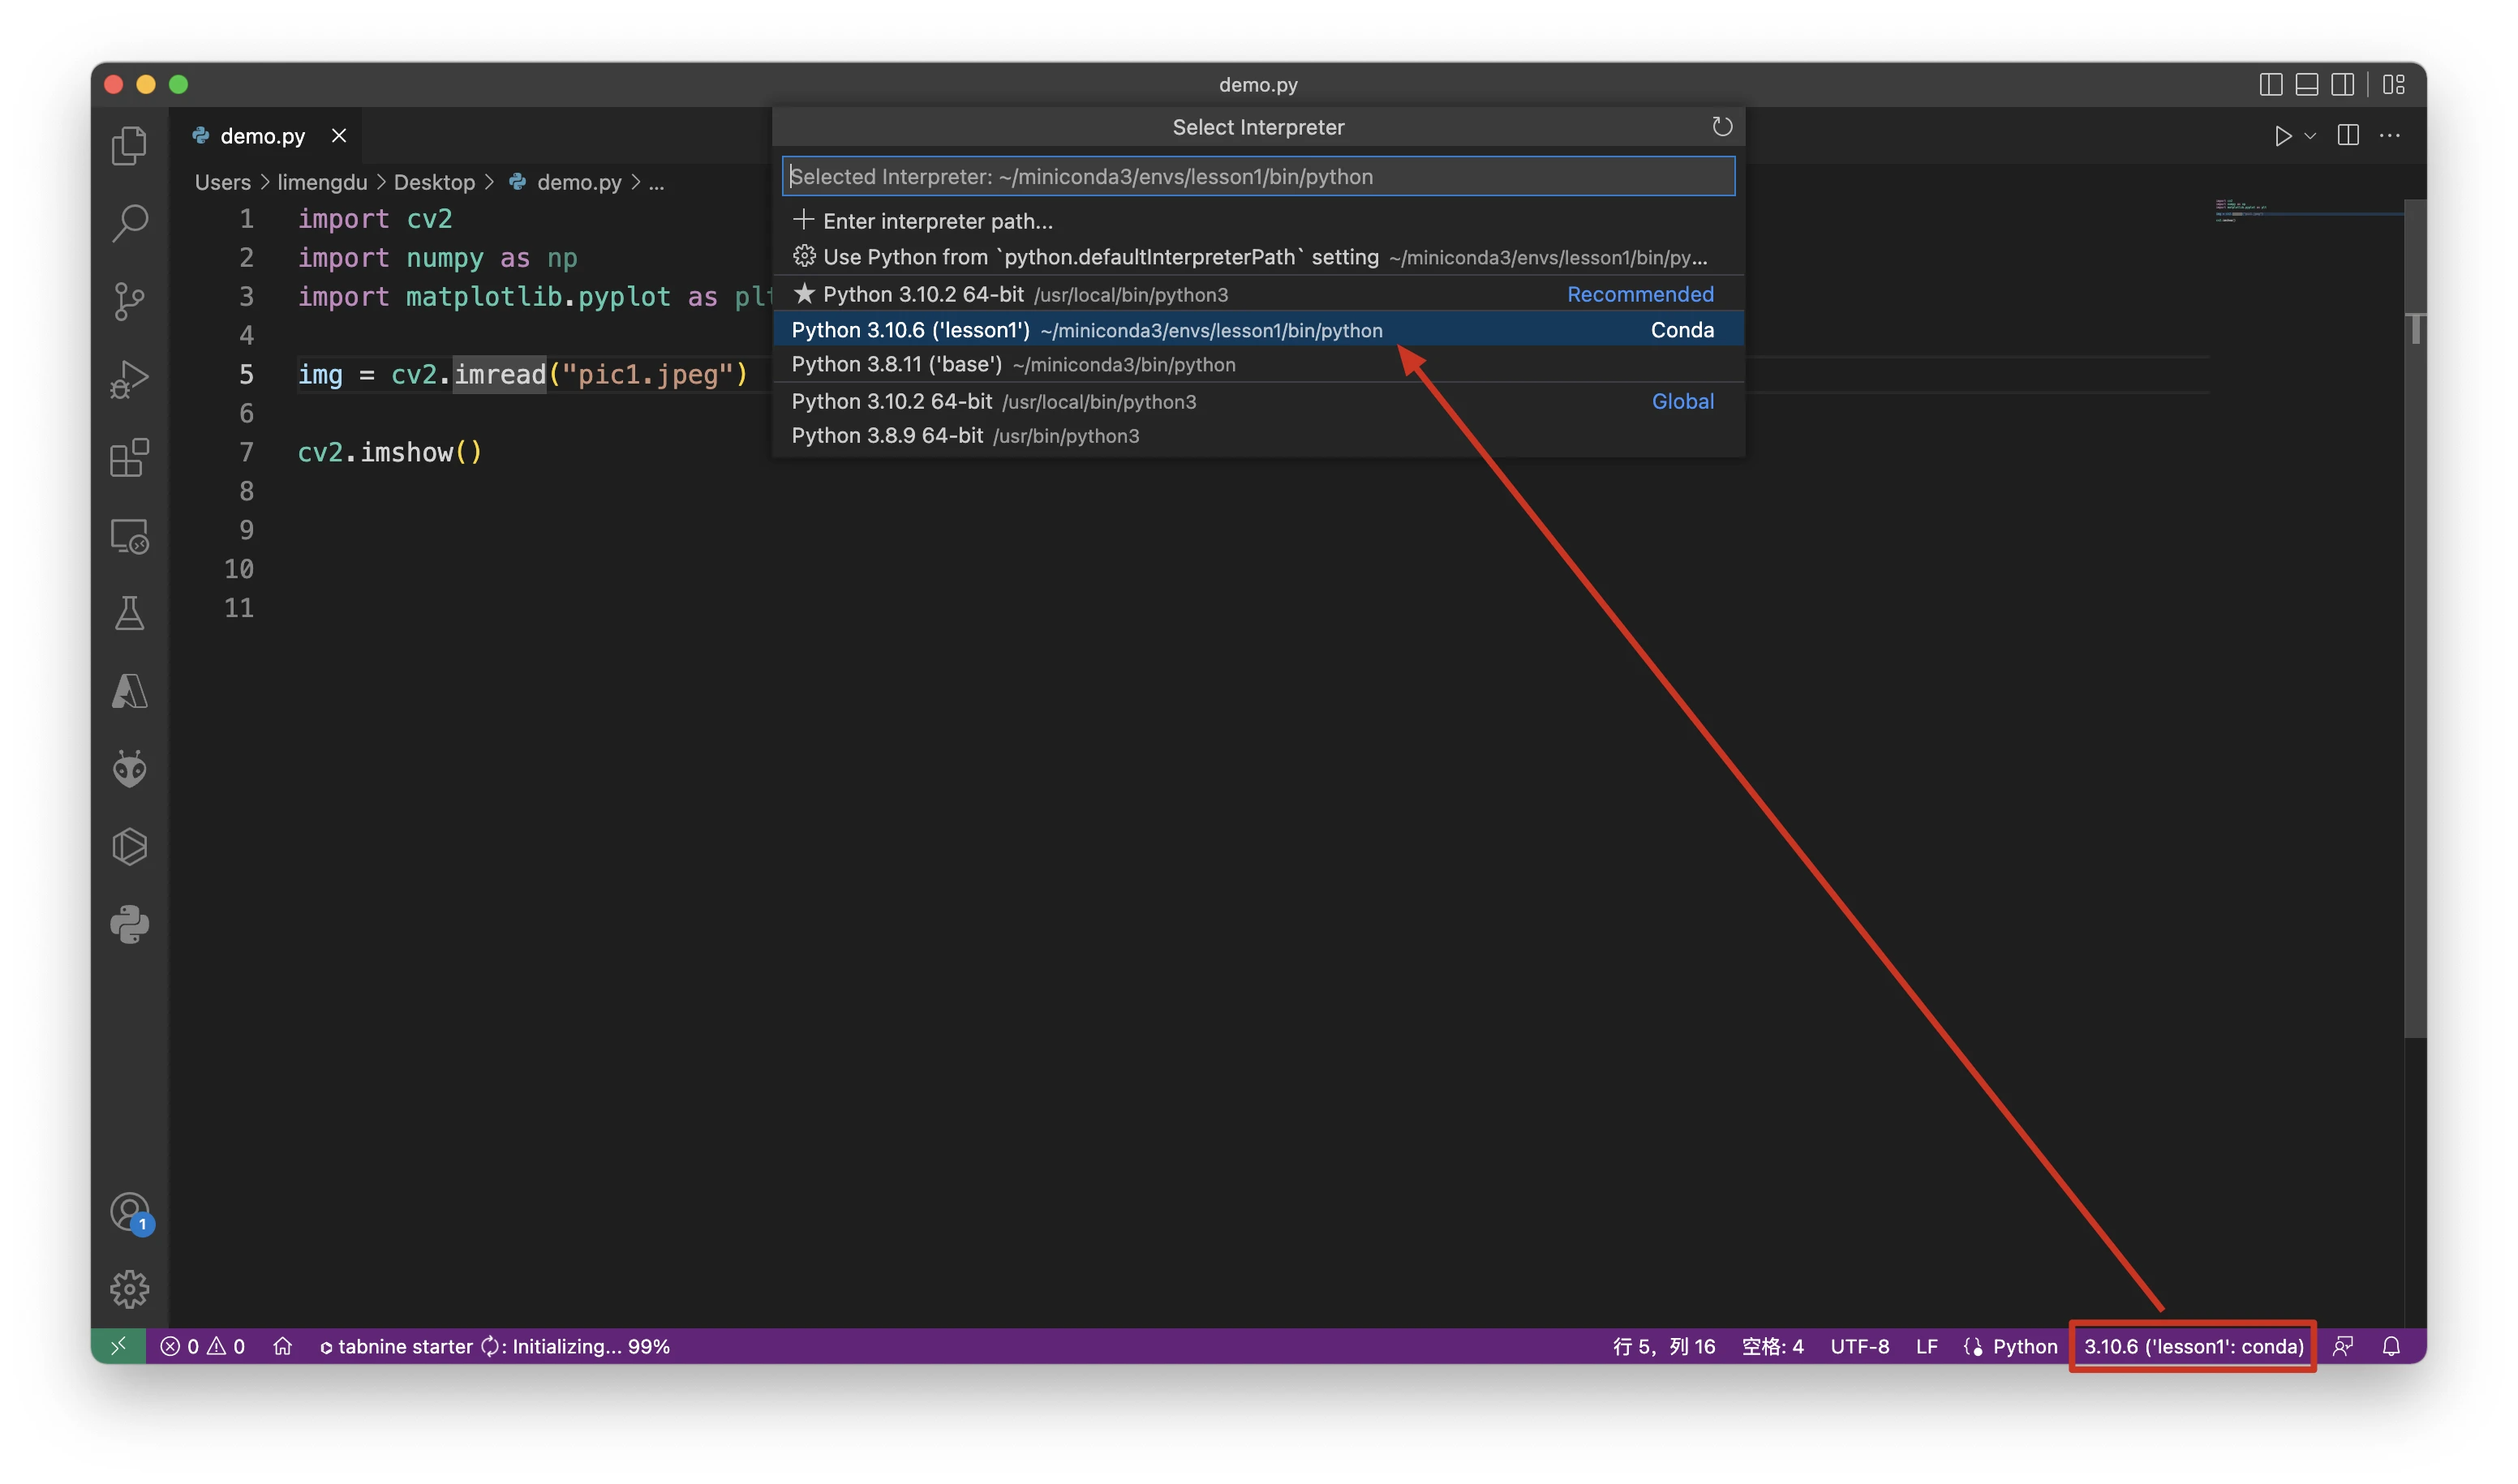This screenshot has height=1484, width=2518.
Task: Click the refresh interpreter list icon
Action: click(x=1721, y=127)
